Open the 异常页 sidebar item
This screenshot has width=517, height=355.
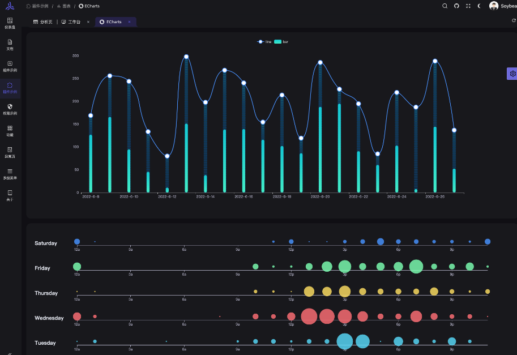point(10,152)
